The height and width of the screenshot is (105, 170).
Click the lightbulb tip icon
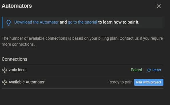coord(9,23)
